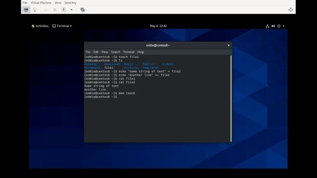Click the empty last prompt line in terminal
The image size is (317, 178).
(x=101, y=97)
